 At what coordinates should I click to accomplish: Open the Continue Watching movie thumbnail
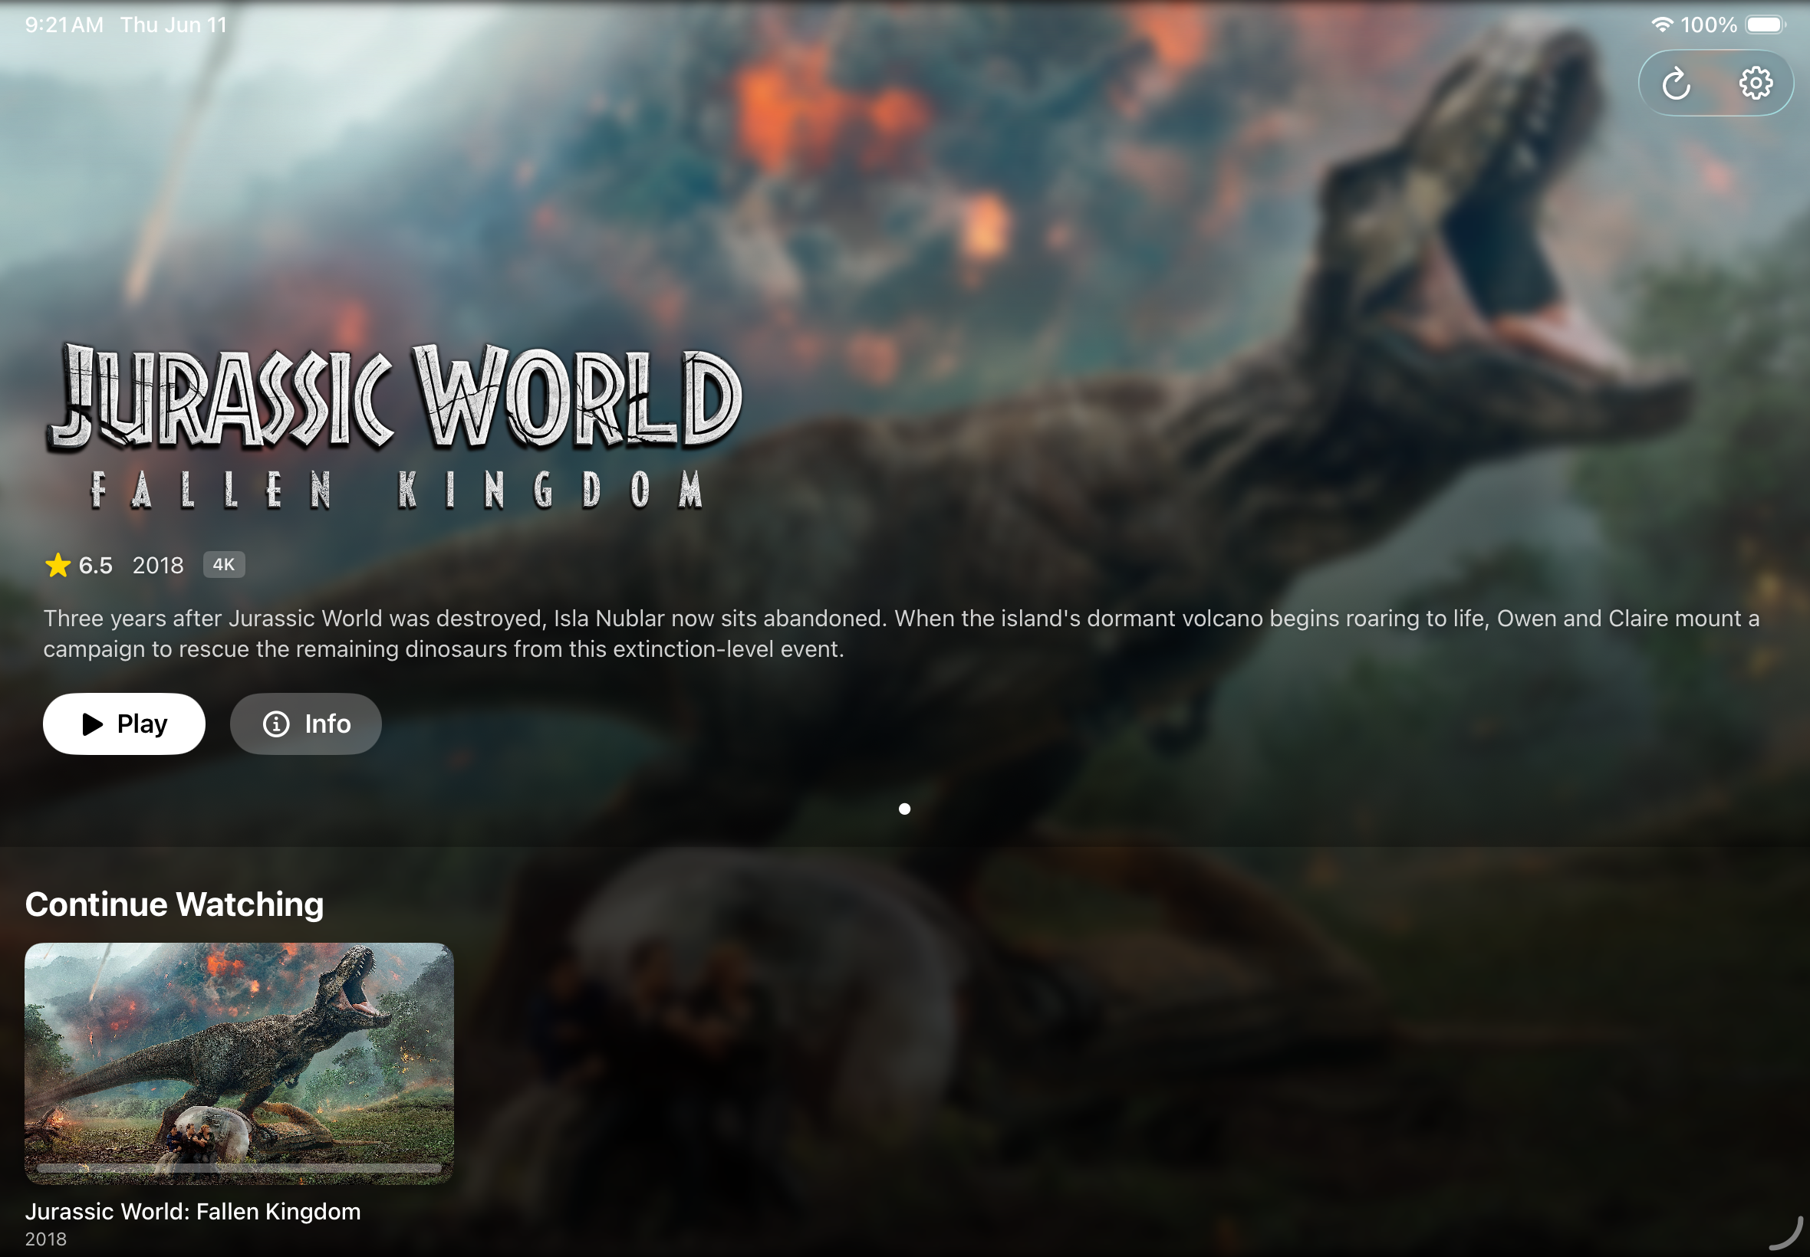[x=239, y=1063]
